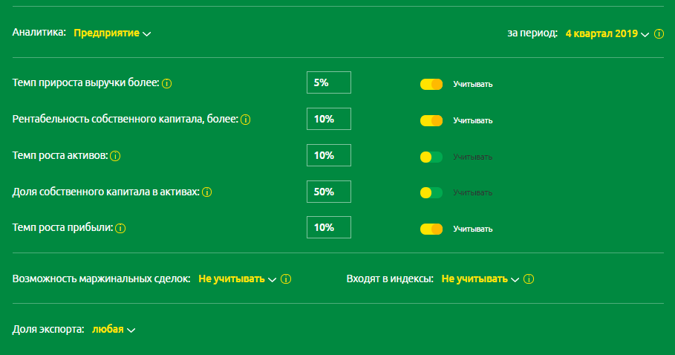The image size is (675, 355).
Task: Click the Доля собственного капитала 50% field
Action: point(328,192)
